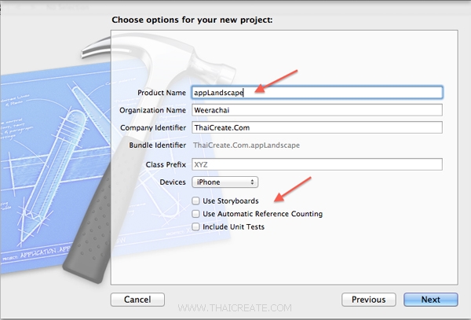Click the Class Prefix label
This screenshot has width=471, height=320.
point(166,164)
